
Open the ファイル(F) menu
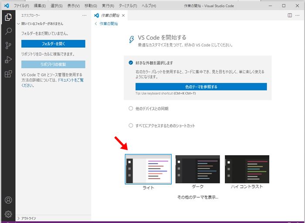pos(21,6)
